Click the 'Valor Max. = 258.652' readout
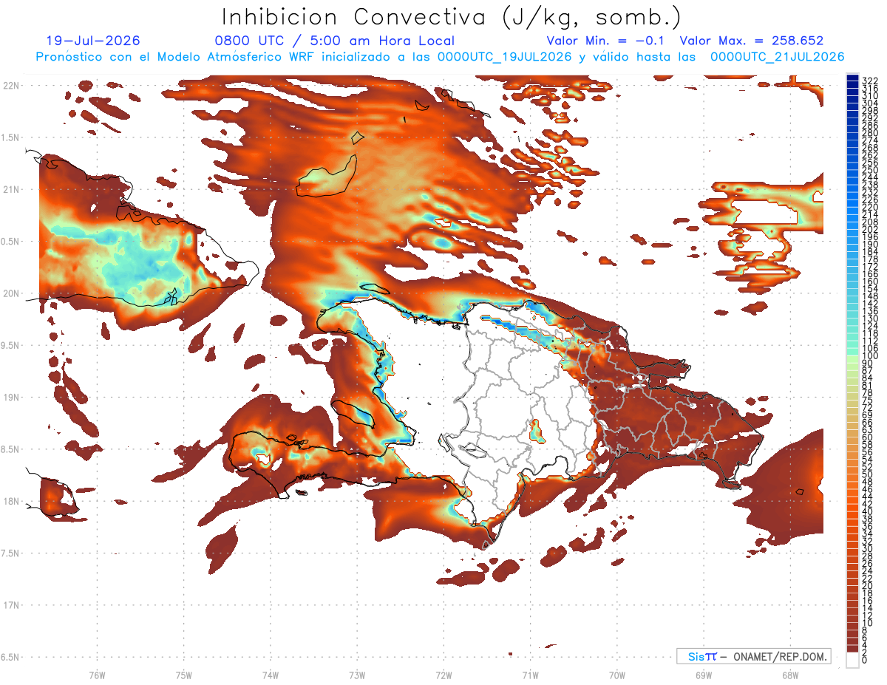This screenshot has width=887, height=685. (x=752, y=41)
